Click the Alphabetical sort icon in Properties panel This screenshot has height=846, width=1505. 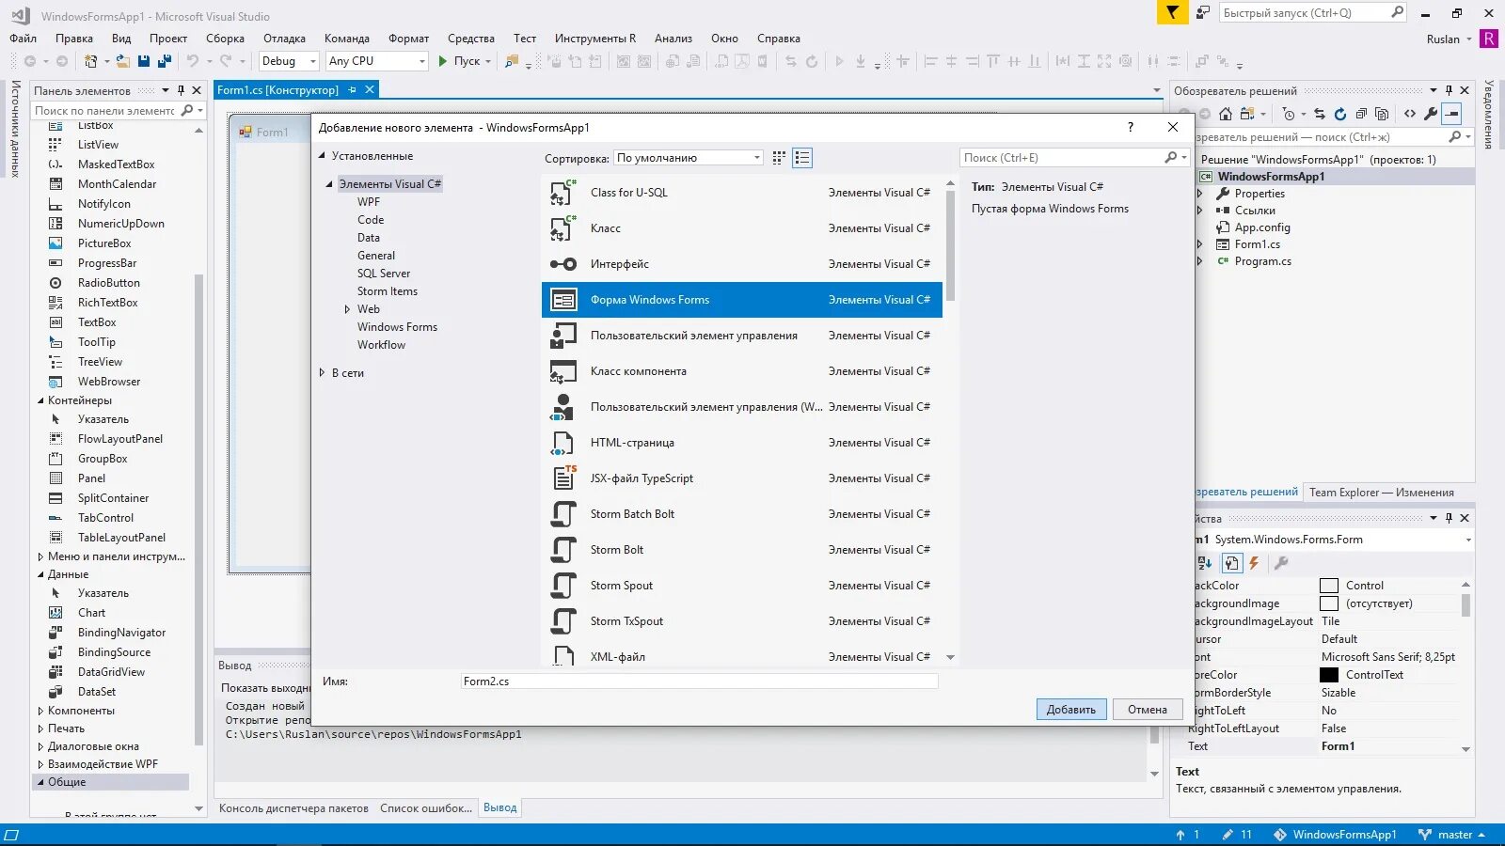(x=1205, y=563)
